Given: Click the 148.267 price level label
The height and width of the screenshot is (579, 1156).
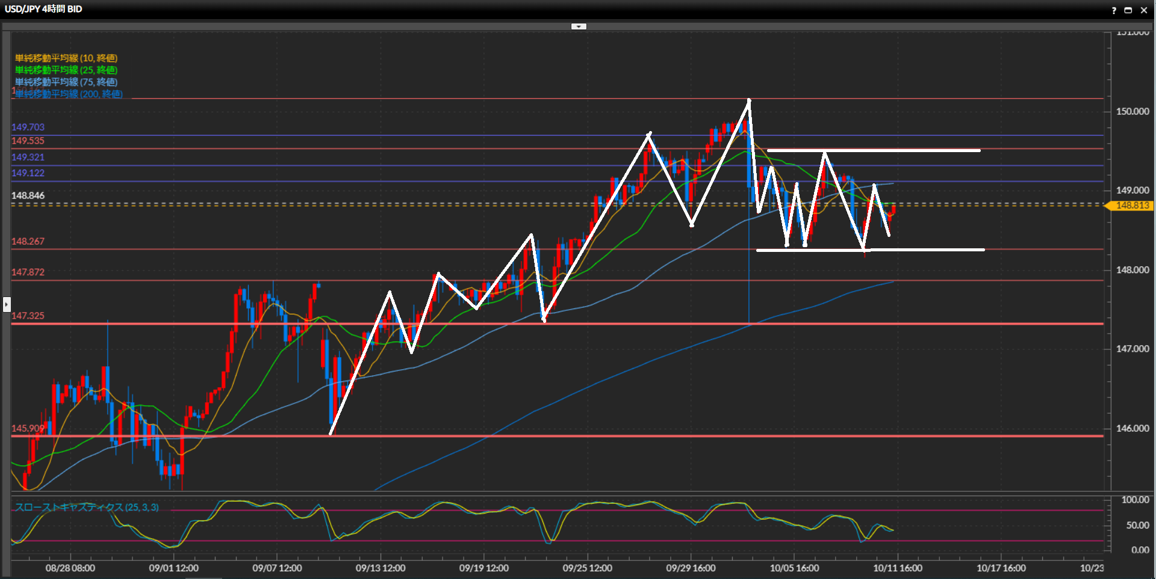Looking at the screenshot, I should pos(28,242).
